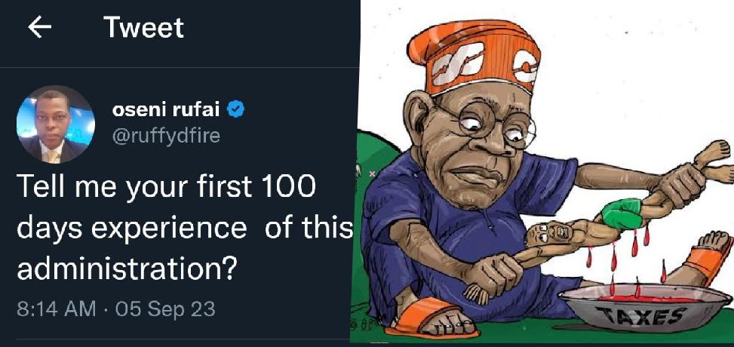This screenshot has height=347, width=734.
Task: Open the @ruffydfire handle
Action: 166,136
